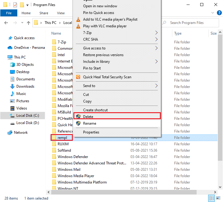Open the Share ribbon tab
The width and height of the screenshot is (223, 202).
point(44,13)
